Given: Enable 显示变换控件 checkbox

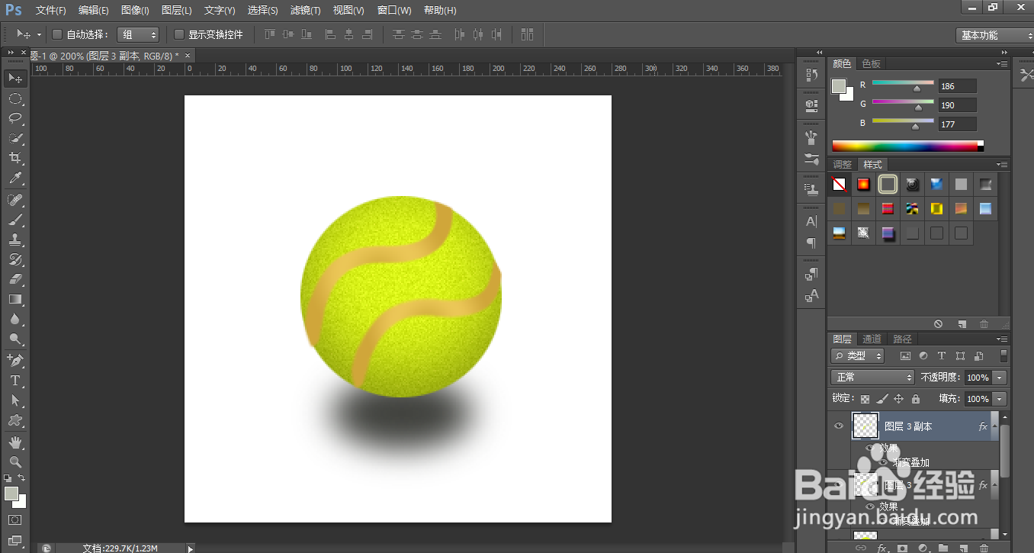Looking at the screenshot, I should pos(179,34).
